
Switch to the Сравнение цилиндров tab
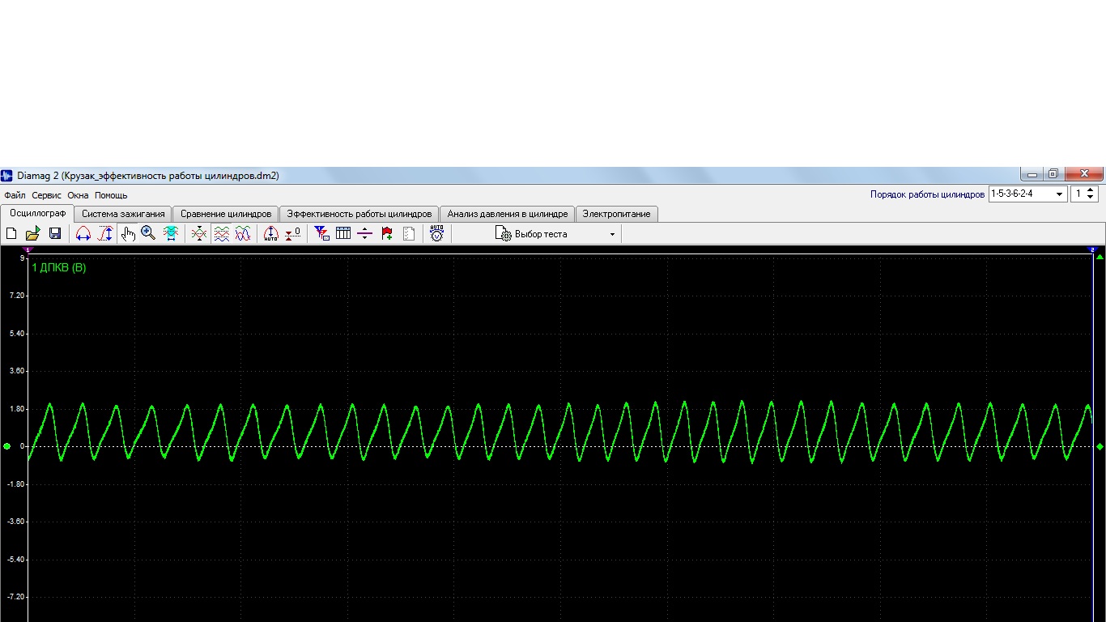point(226,214)
